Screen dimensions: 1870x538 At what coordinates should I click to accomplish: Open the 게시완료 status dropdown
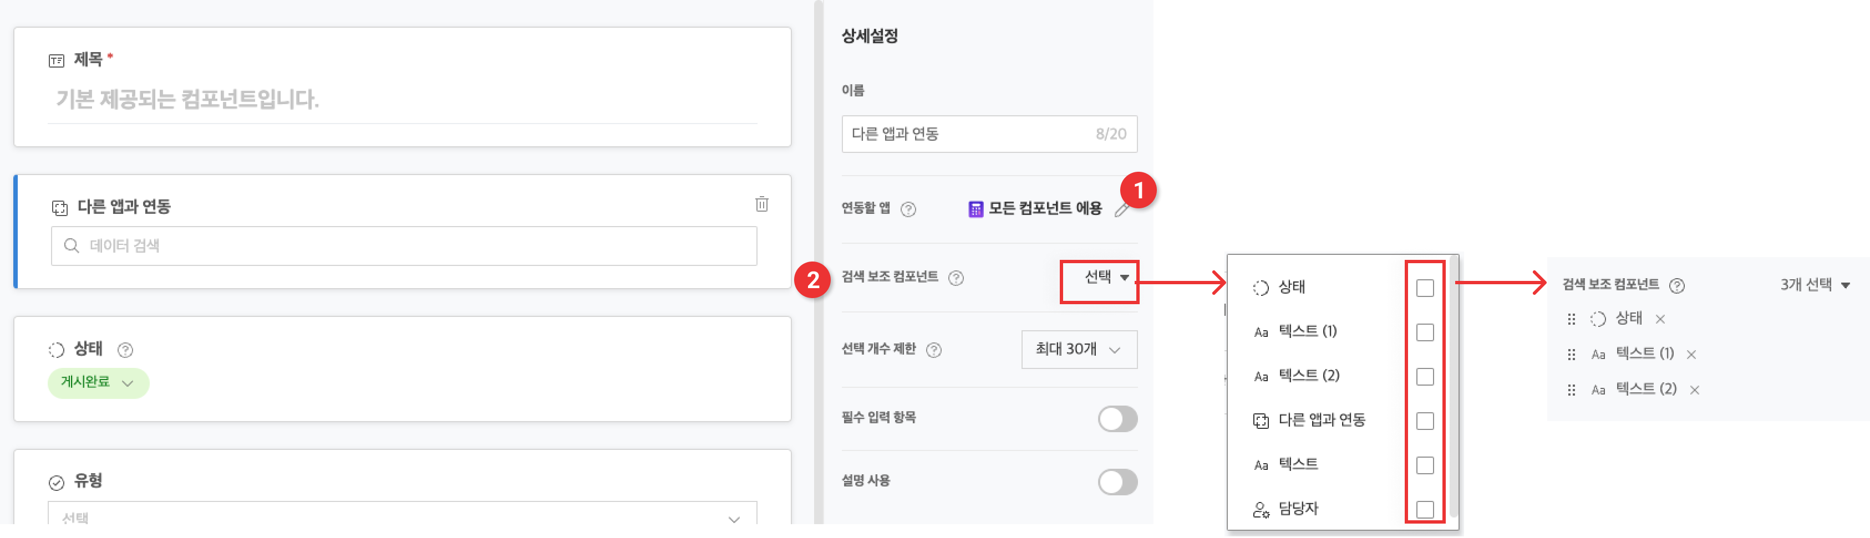tap(98, 383)
